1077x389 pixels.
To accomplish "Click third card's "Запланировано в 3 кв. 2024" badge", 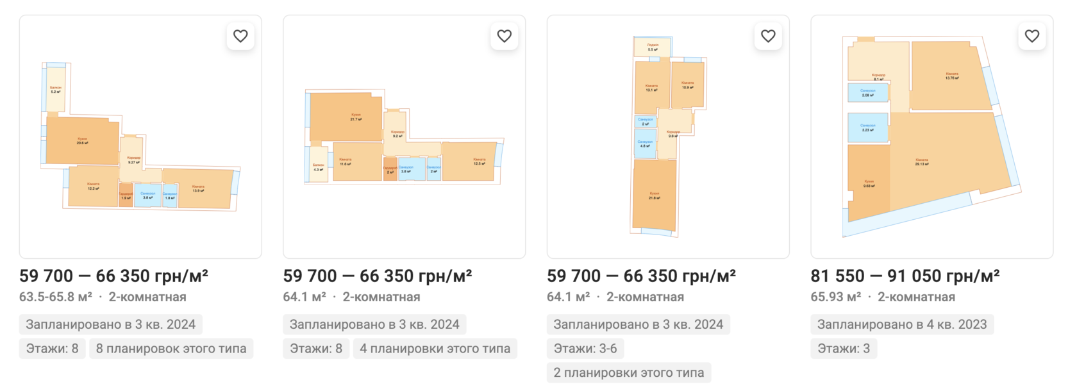I will coord(638,324).
